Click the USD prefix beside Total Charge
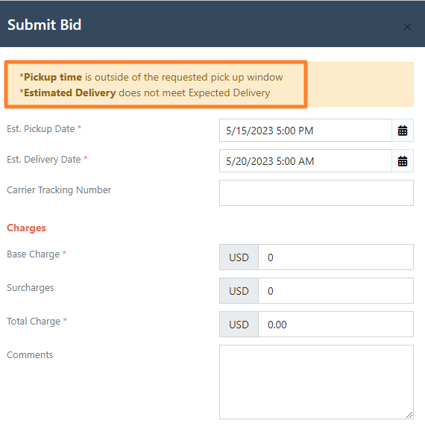 (x=239, y=325)
